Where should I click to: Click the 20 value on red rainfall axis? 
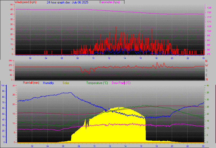point(14,104)
